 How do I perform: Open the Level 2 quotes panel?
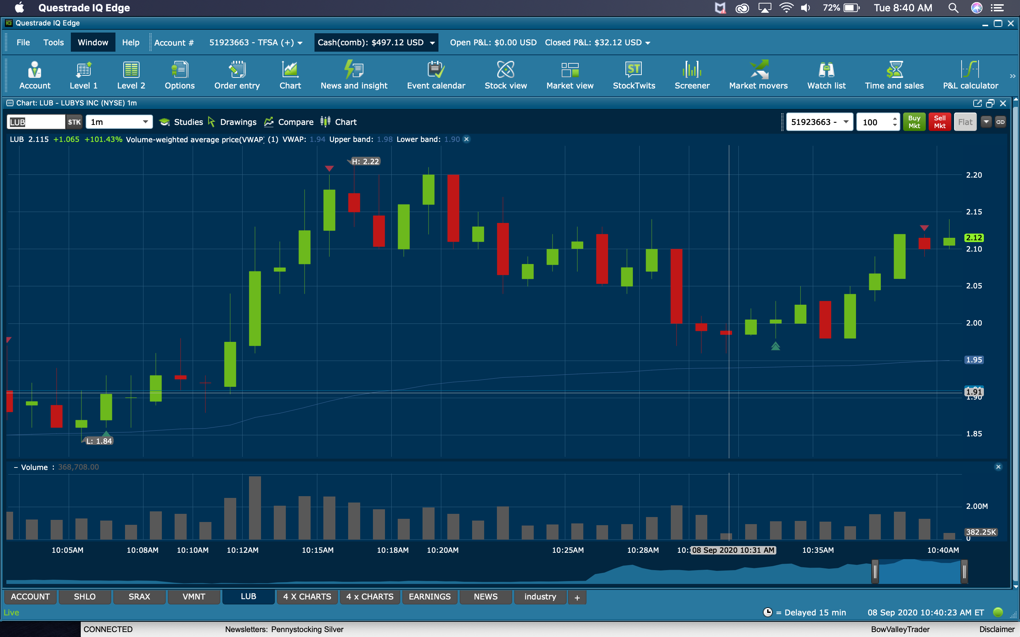click(131, 75)
